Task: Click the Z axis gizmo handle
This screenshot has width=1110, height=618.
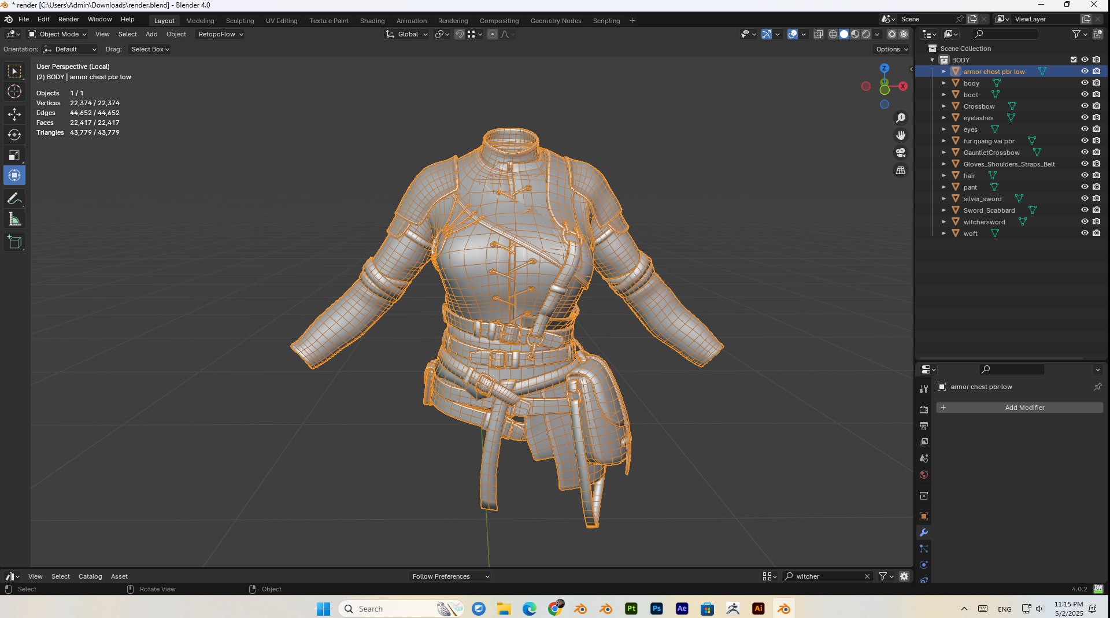Action: (884, 68)
